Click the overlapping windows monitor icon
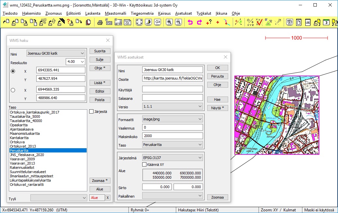338x213 pixels. [289, 22]
